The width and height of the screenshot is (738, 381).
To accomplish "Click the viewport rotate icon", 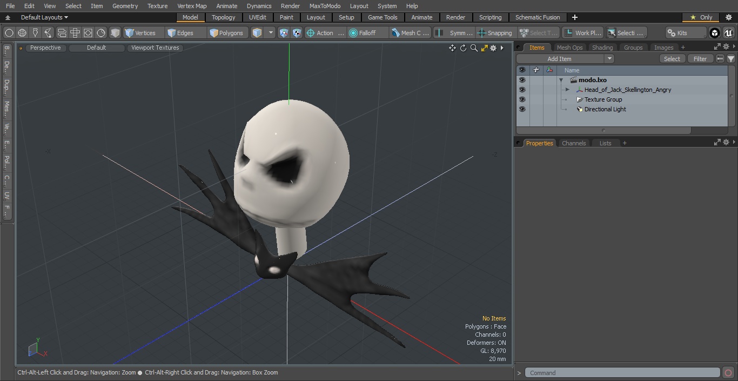I will pyautogui.click(x=463, y=48).
